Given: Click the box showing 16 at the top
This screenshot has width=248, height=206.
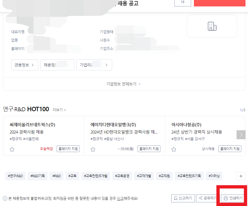Looking at the screenshot, I should (182, 3).
